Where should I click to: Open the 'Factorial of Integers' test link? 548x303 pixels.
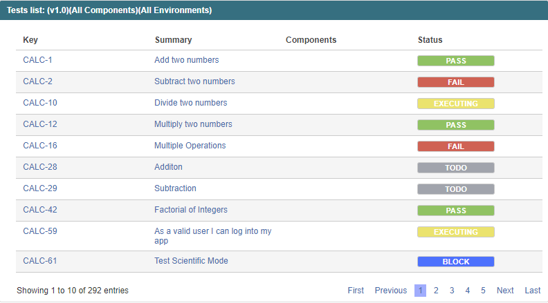tap(191, 210)
